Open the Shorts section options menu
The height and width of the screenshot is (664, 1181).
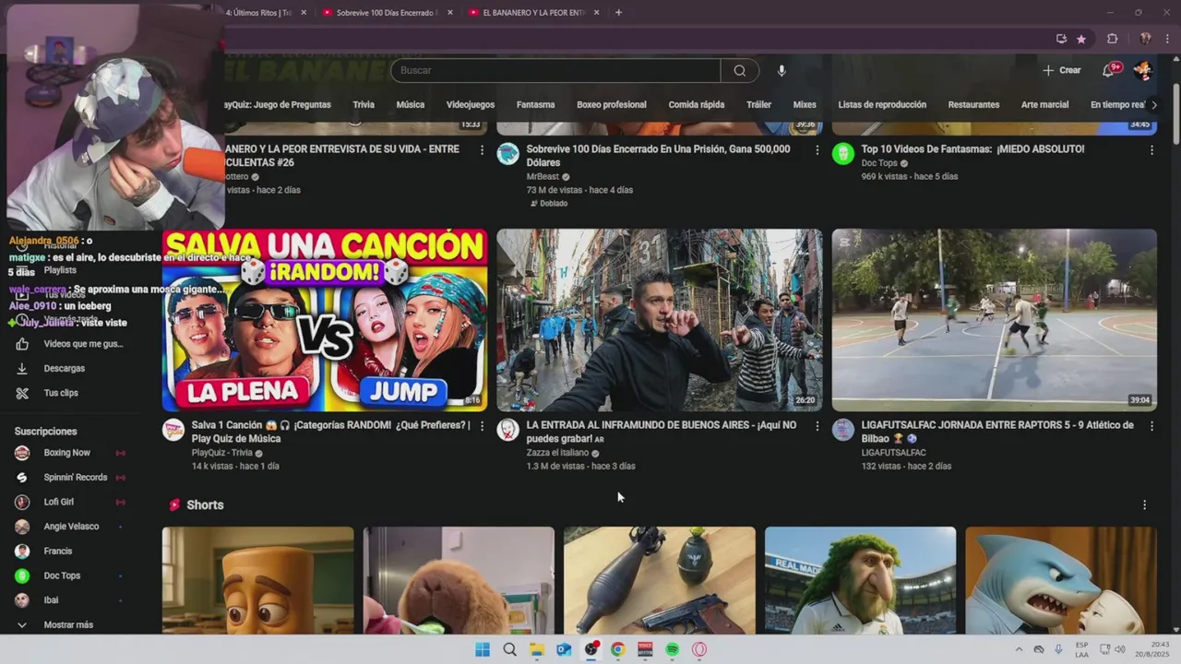(x=1144, y=504)
